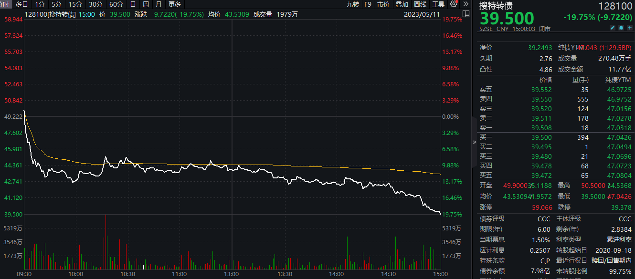635x279 pixels.
Task: Open the 更多 periods dropdown
Action: point(175,4)
